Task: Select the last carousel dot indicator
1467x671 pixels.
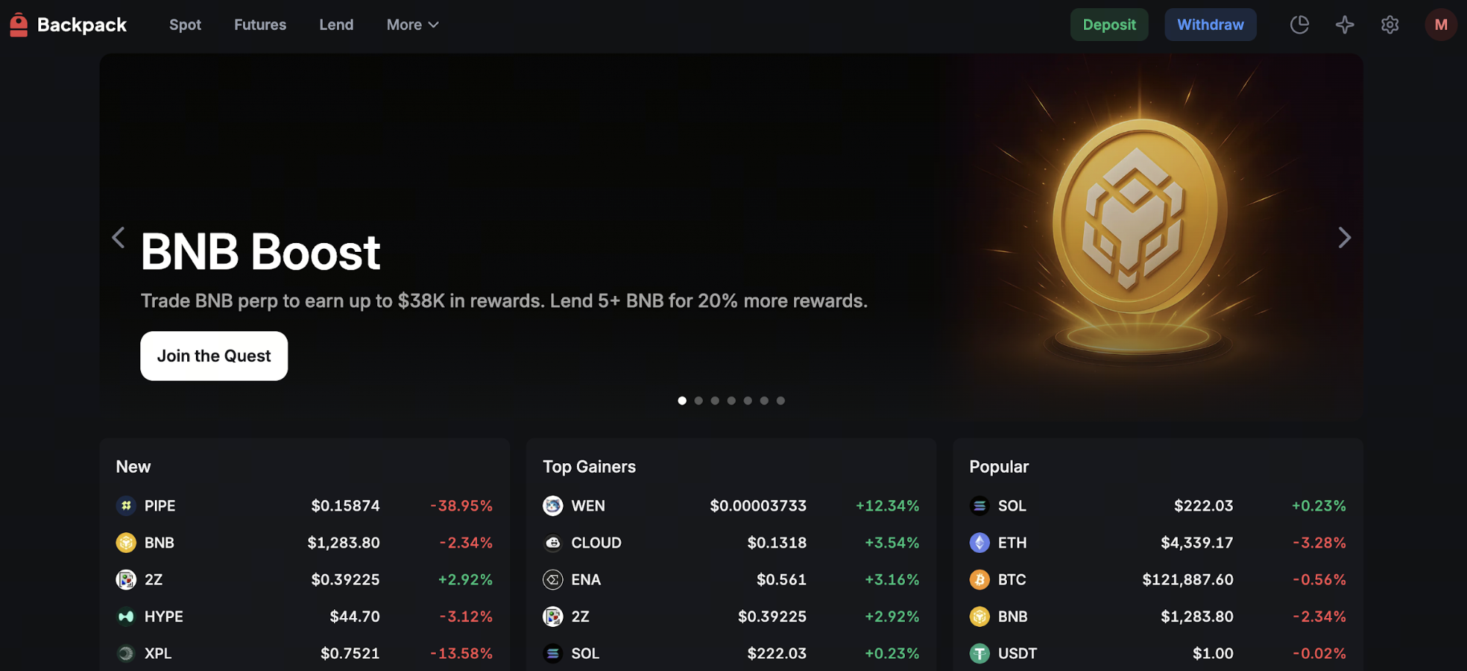Action: click(x=781, y=401)
